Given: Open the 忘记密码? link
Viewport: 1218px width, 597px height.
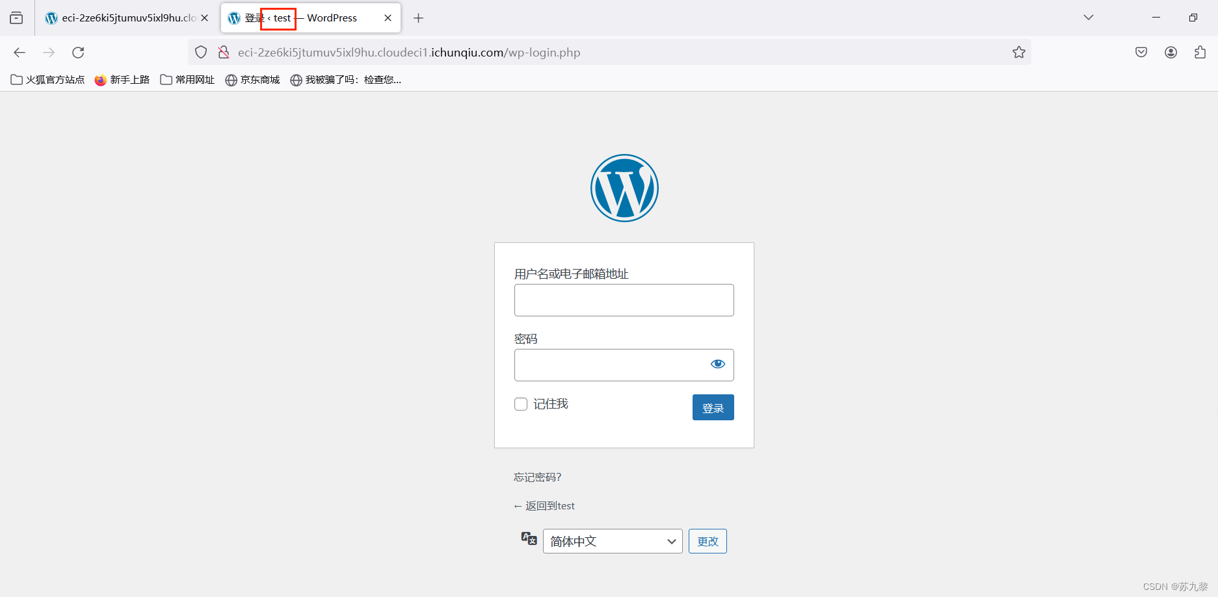Looking at the screenshot, I should click(x=537, y=477).
